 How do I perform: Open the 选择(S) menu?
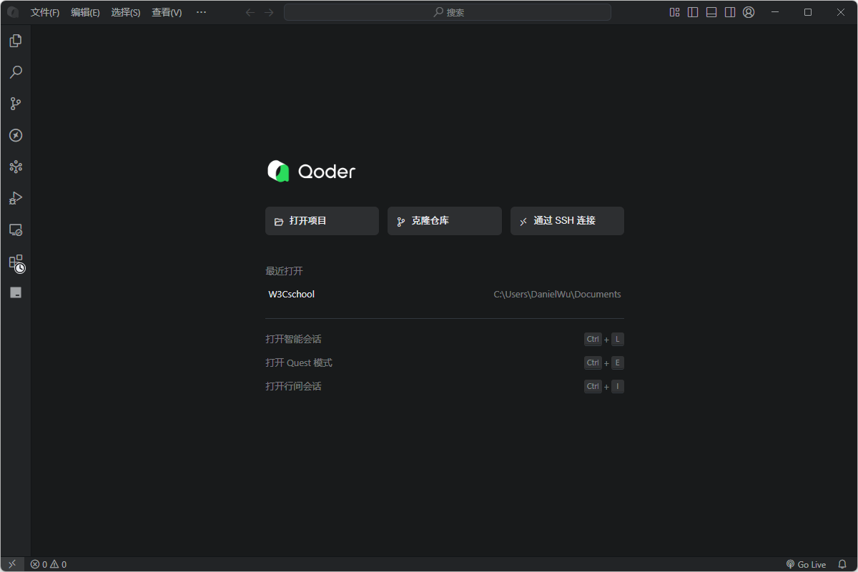(x=126, y=12)
